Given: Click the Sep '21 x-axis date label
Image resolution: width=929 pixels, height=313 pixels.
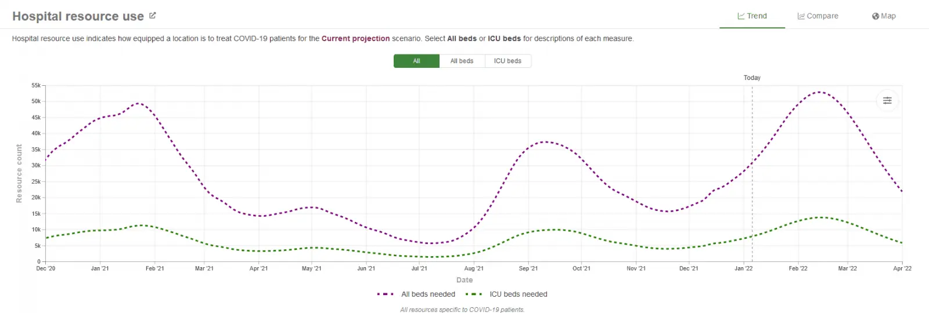Looking at the screenshot, I should 528,268.
